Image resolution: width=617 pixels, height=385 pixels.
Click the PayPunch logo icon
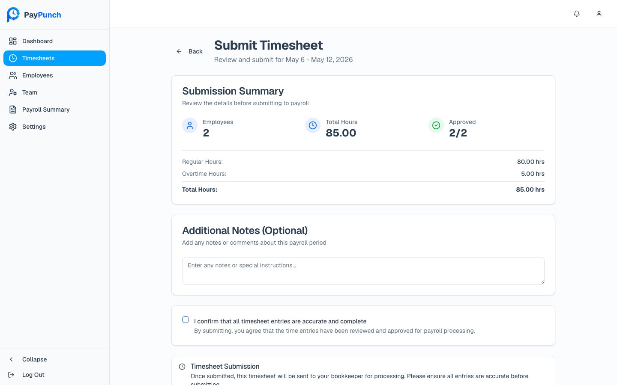coord(13,15)
